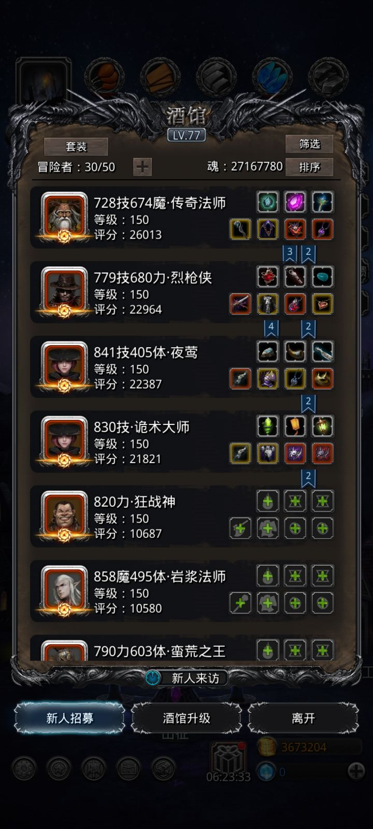Viewport: 373px width, 829px height.
Task: Tap the 新人来访 visitor button
Action: (x=187, y=678)
